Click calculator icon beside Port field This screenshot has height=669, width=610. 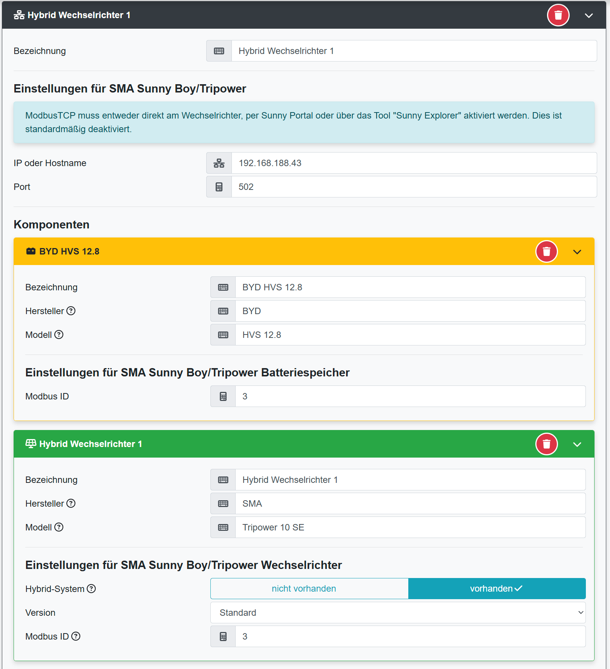[219, 187]
